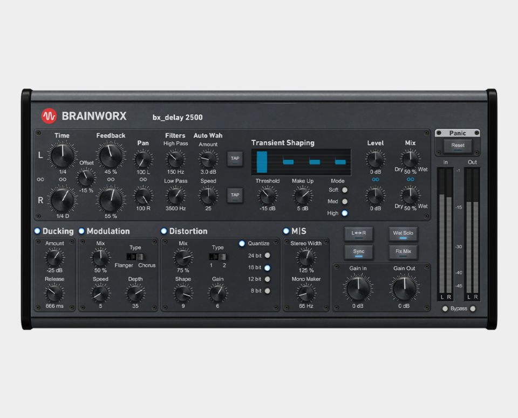518x418 pixels.
Task: Click the Brainworx logo icon
Action: click(49, 116)
